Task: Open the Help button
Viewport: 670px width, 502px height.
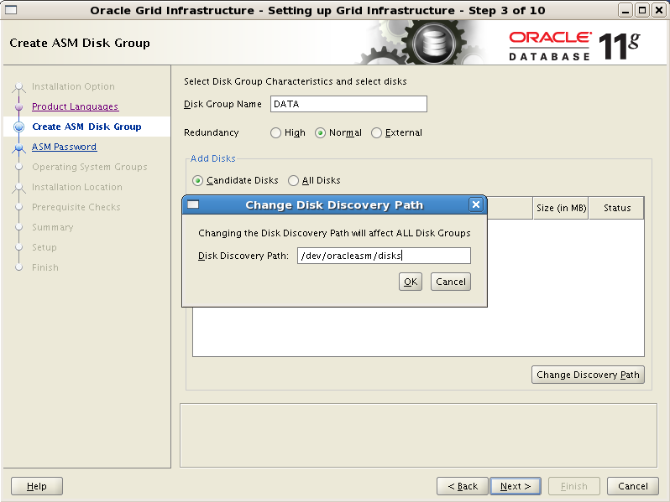Action: tap(37, 486)
